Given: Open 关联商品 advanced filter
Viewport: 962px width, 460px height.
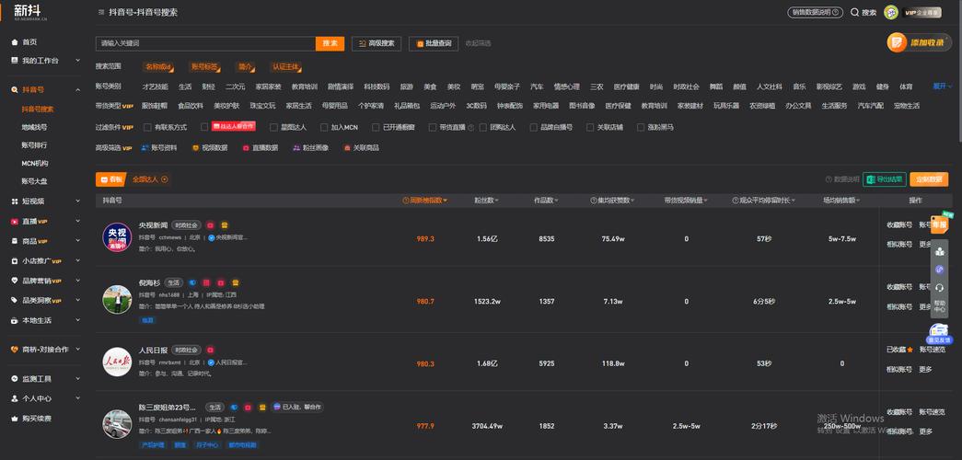Looking at the screenshot, I should point(361,148).
